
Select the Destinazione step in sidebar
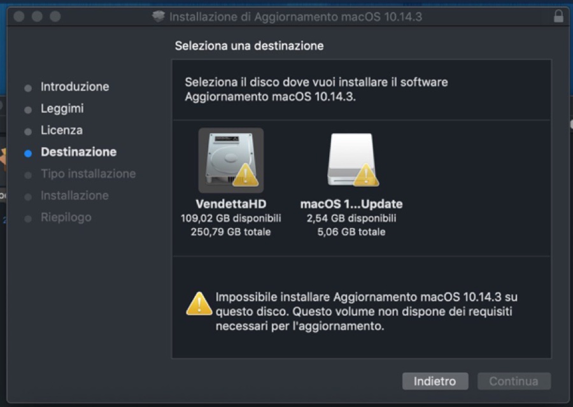78,152
